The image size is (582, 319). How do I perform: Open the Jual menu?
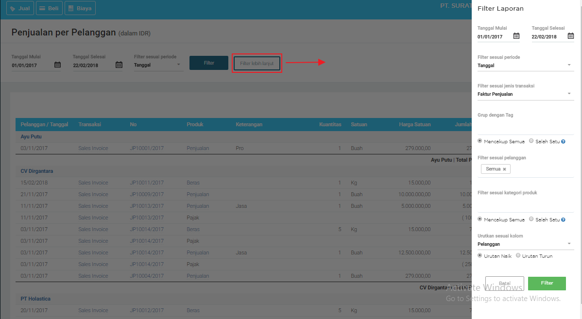click(x=20, y=8)
